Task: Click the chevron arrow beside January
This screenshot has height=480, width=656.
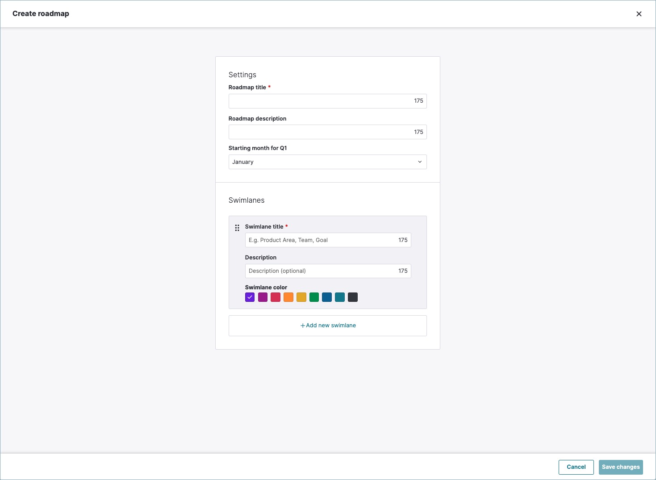Action: point(419,162)
